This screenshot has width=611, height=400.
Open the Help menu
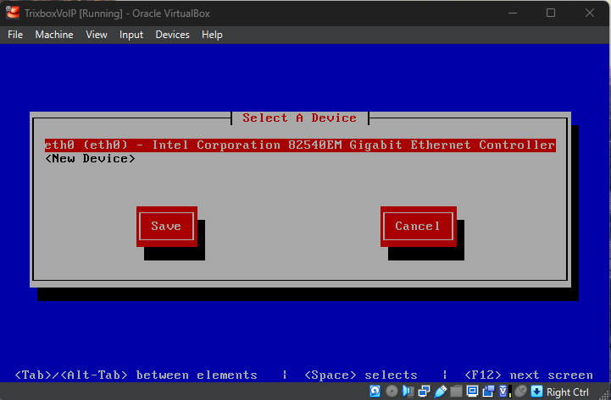[212, 35]
